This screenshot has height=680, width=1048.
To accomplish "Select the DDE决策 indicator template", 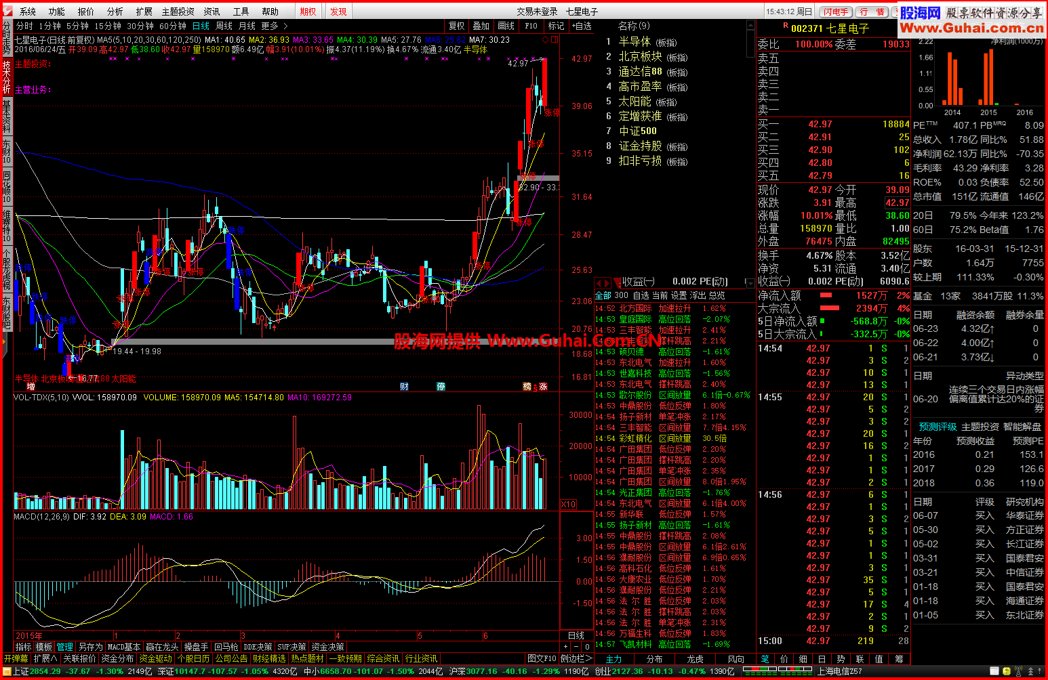I will (x=258, y=647).
